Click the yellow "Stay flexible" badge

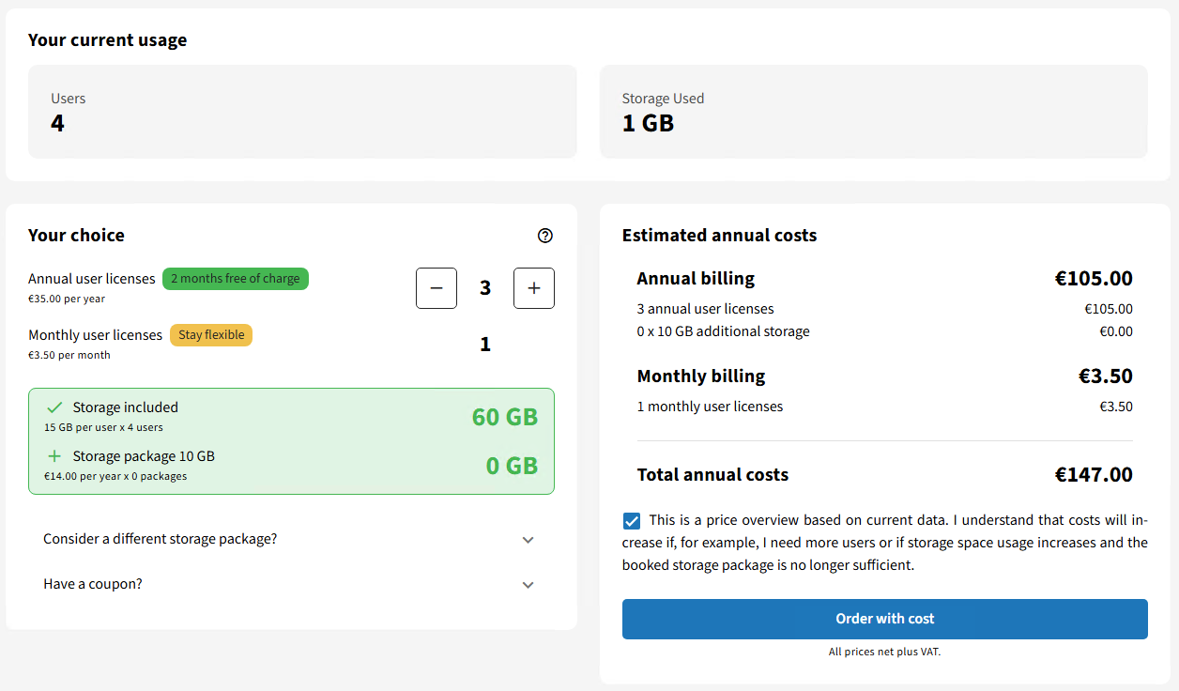point(211,335)
